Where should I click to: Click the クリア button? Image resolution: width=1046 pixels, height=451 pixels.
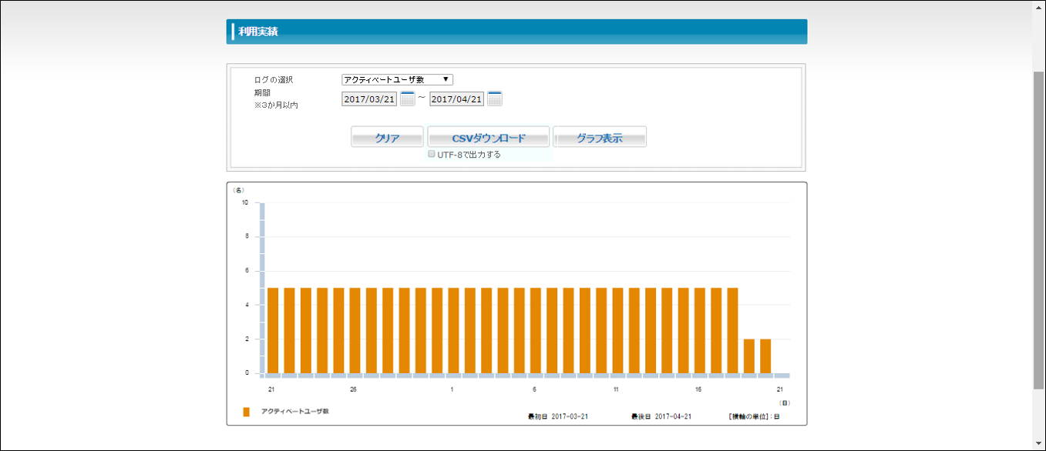click(387, 138)
